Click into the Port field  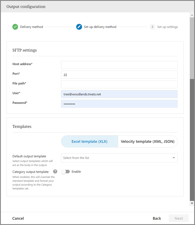click(119, 75)
